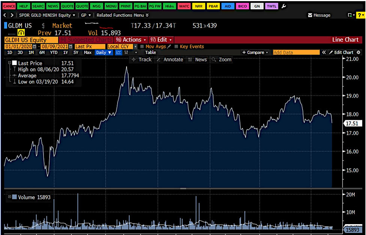
Task: Expand Related Functions Menu
Action: (x=123, y=15)
